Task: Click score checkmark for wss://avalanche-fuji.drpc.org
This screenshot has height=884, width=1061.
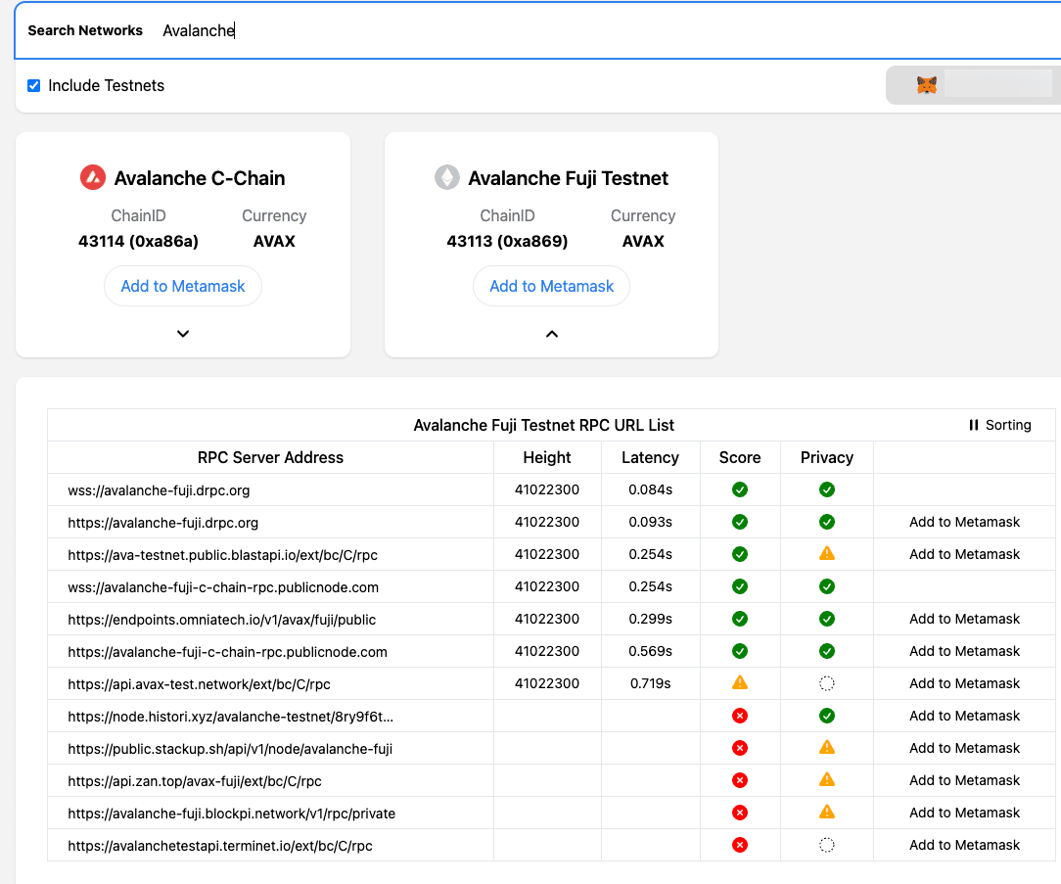Action: click(x=740, y=489)
